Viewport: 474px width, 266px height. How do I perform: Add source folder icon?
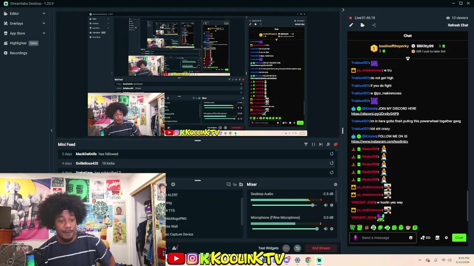pos(241,184)
